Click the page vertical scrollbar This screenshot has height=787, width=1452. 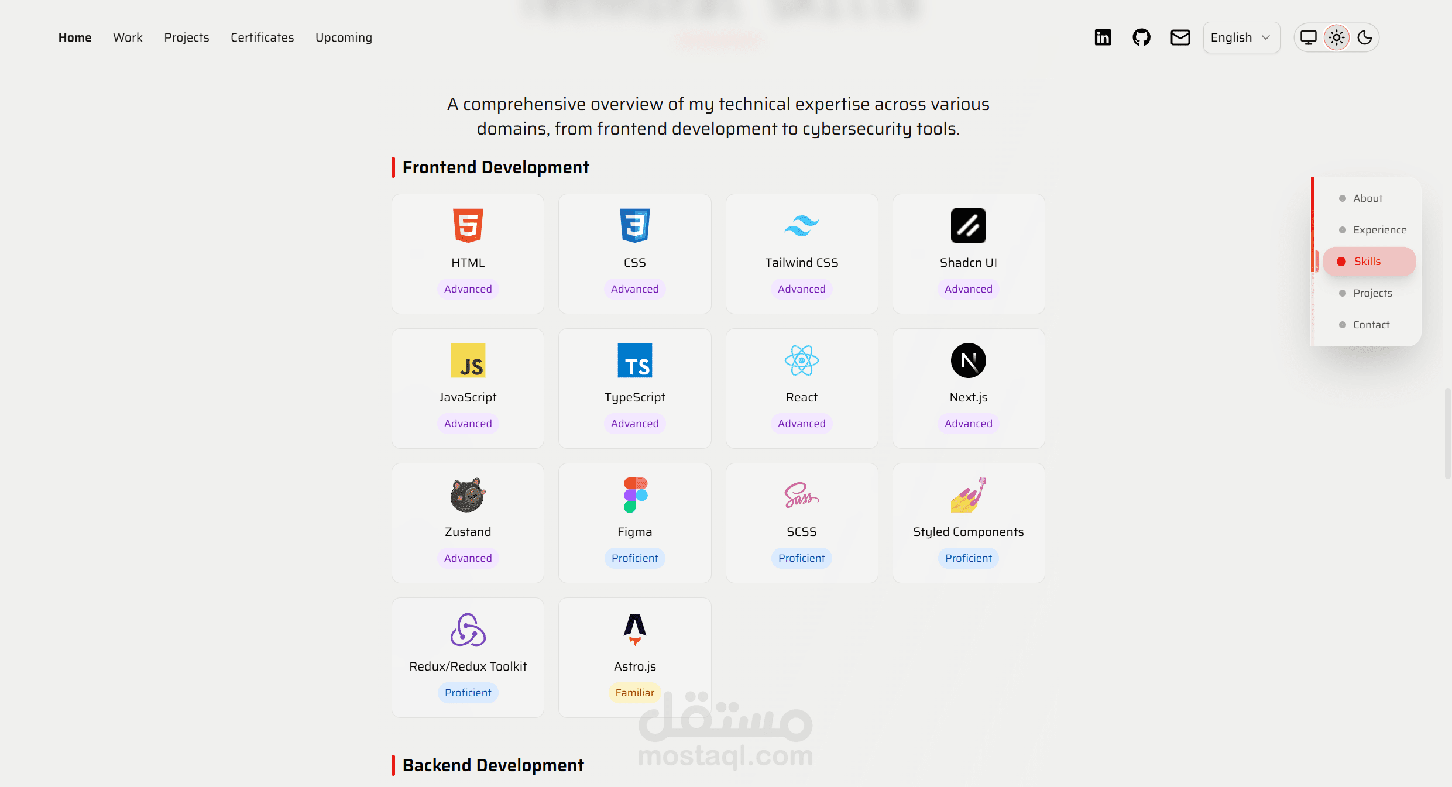[1447, 433]
